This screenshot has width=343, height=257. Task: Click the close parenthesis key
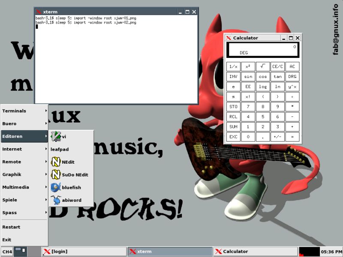pos(277,97)
